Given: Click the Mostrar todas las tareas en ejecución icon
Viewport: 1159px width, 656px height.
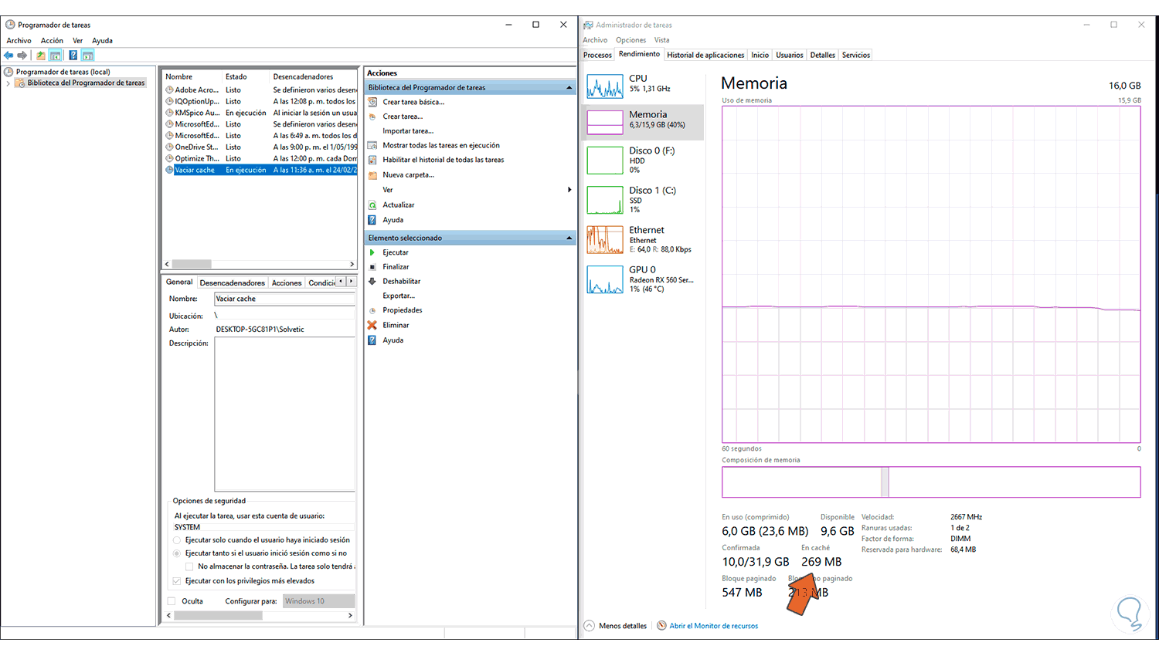Looking at the screenshot, I should 372,145.
